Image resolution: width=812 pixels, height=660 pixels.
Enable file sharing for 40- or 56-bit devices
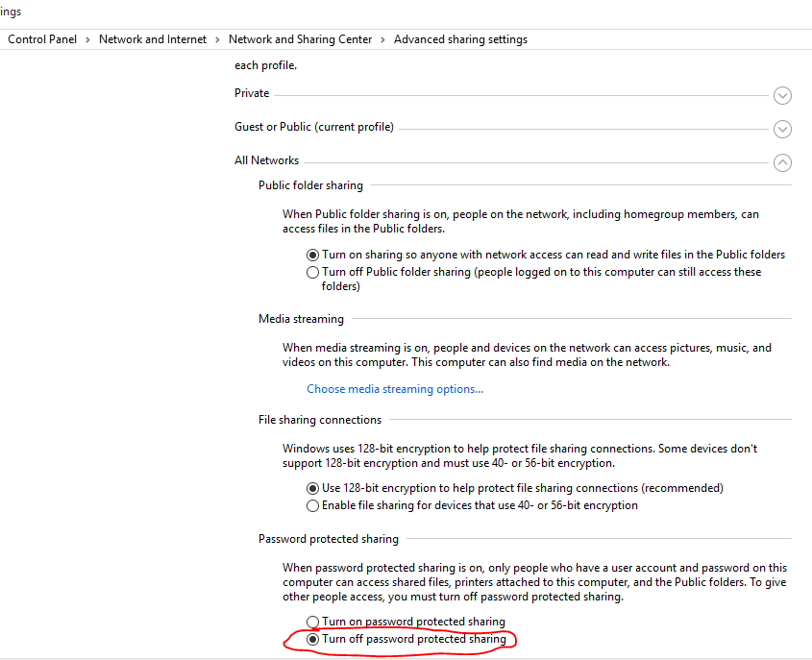[312, 504]
